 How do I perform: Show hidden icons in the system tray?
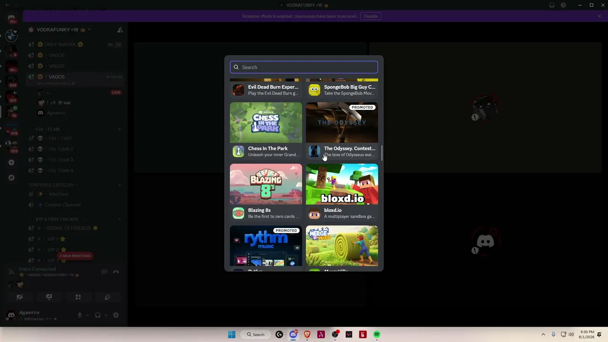click(x=543, y=334)
